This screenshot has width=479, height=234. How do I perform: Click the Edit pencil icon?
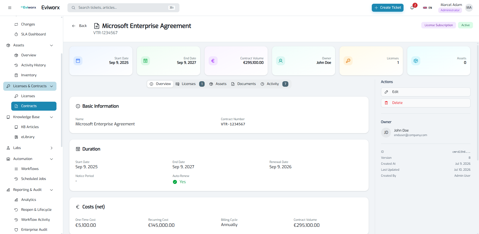tap(386, 92)
